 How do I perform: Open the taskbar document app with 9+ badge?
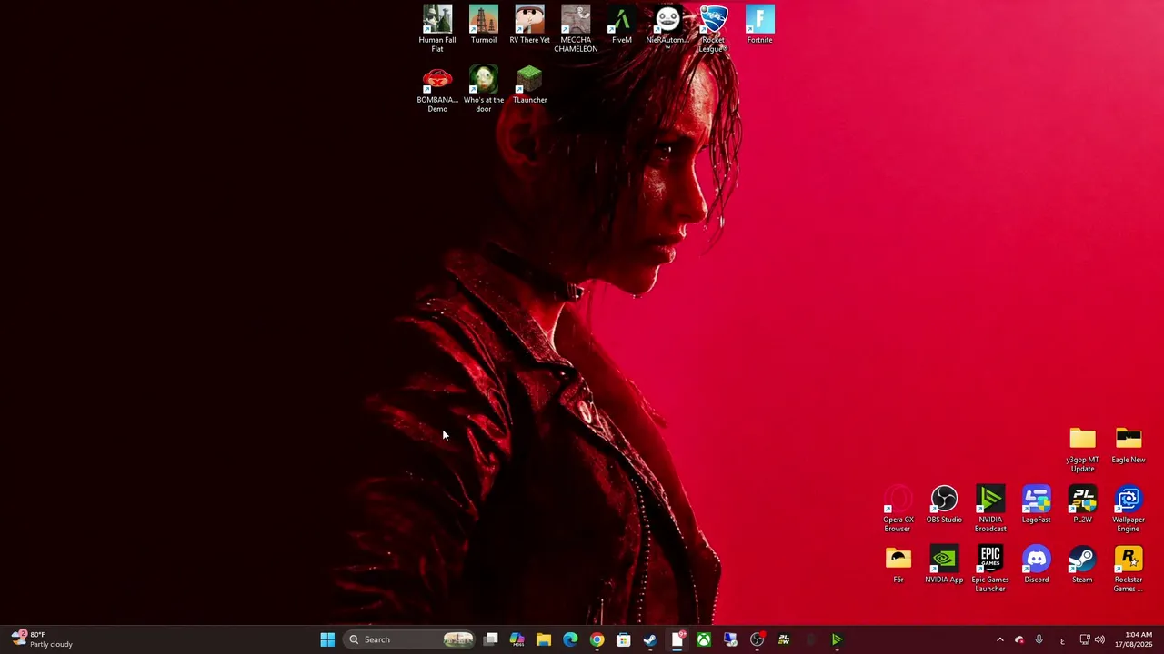[x=677, y=639]
